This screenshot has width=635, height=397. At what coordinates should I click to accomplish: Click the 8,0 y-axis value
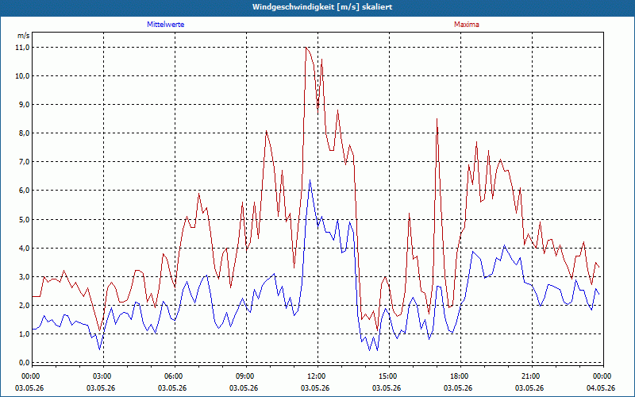tap(25, 133)
